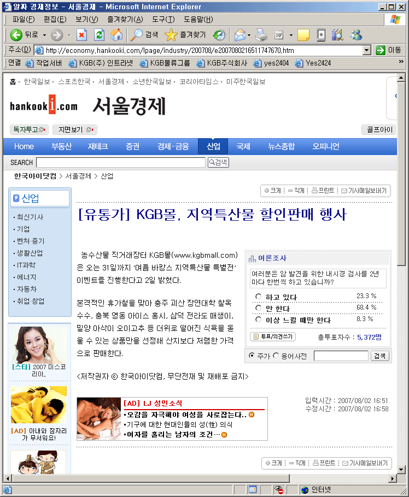Refresh the page using green arrows icon
Screen dimensions: 409x497
(x=100, y=35)
